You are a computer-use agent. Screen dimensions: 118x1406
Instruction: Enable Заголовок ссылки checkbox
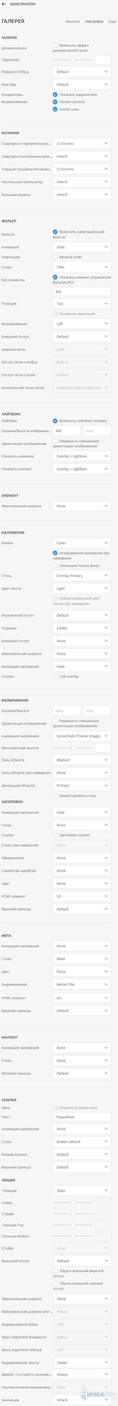(55, 835)
